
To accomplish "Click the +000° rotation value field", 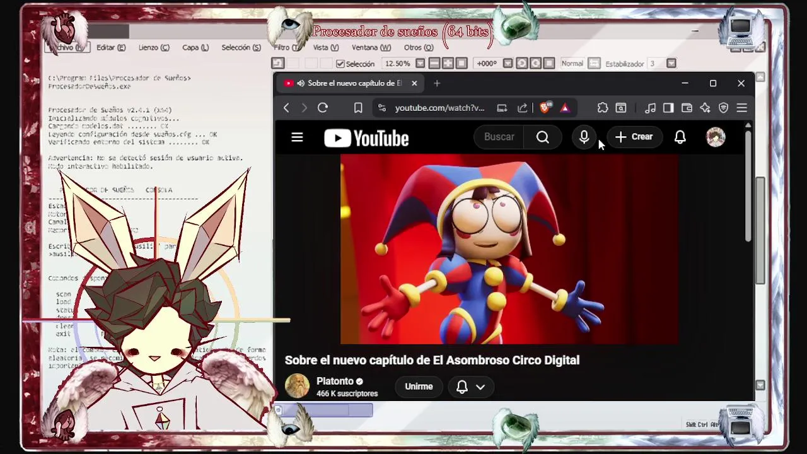I will coord(487,63).
